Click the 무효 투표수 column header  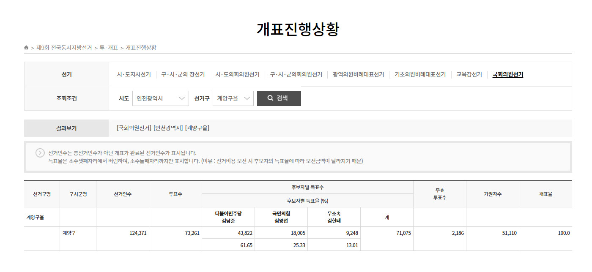point(440,194)
